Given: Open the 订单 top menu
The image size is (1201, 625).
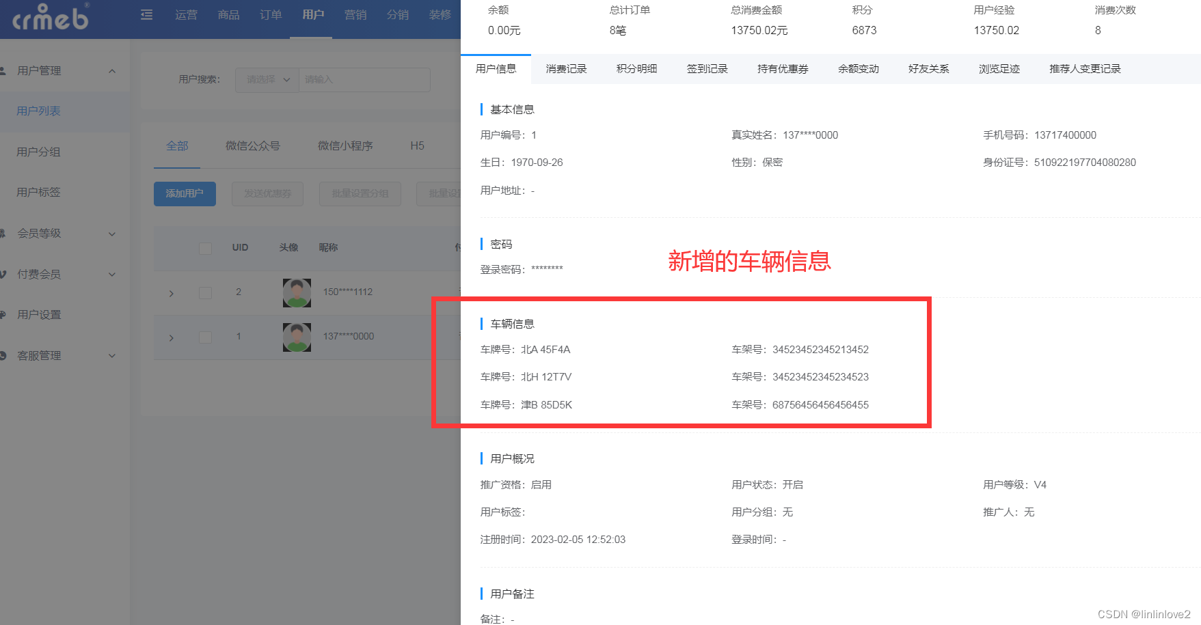Looking at the screenshot, I should tap(271, 14).
